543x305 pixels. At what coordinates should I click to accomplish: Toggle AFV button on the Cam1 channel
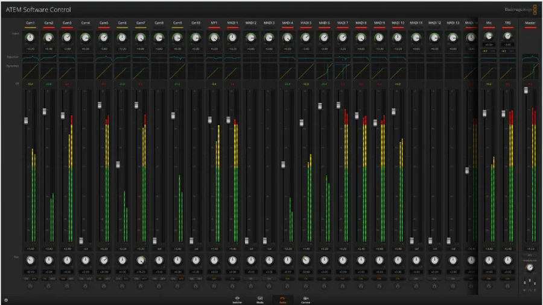(34, 279)
